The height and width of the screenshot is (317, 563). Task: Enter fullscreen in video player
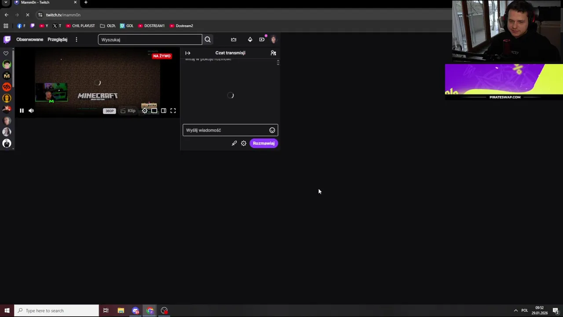pyautogui.click(x=173, y=111)
